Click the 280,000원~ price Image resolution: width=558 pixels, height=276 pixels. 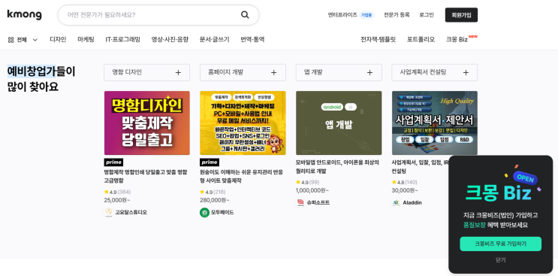tap(214, 200)
